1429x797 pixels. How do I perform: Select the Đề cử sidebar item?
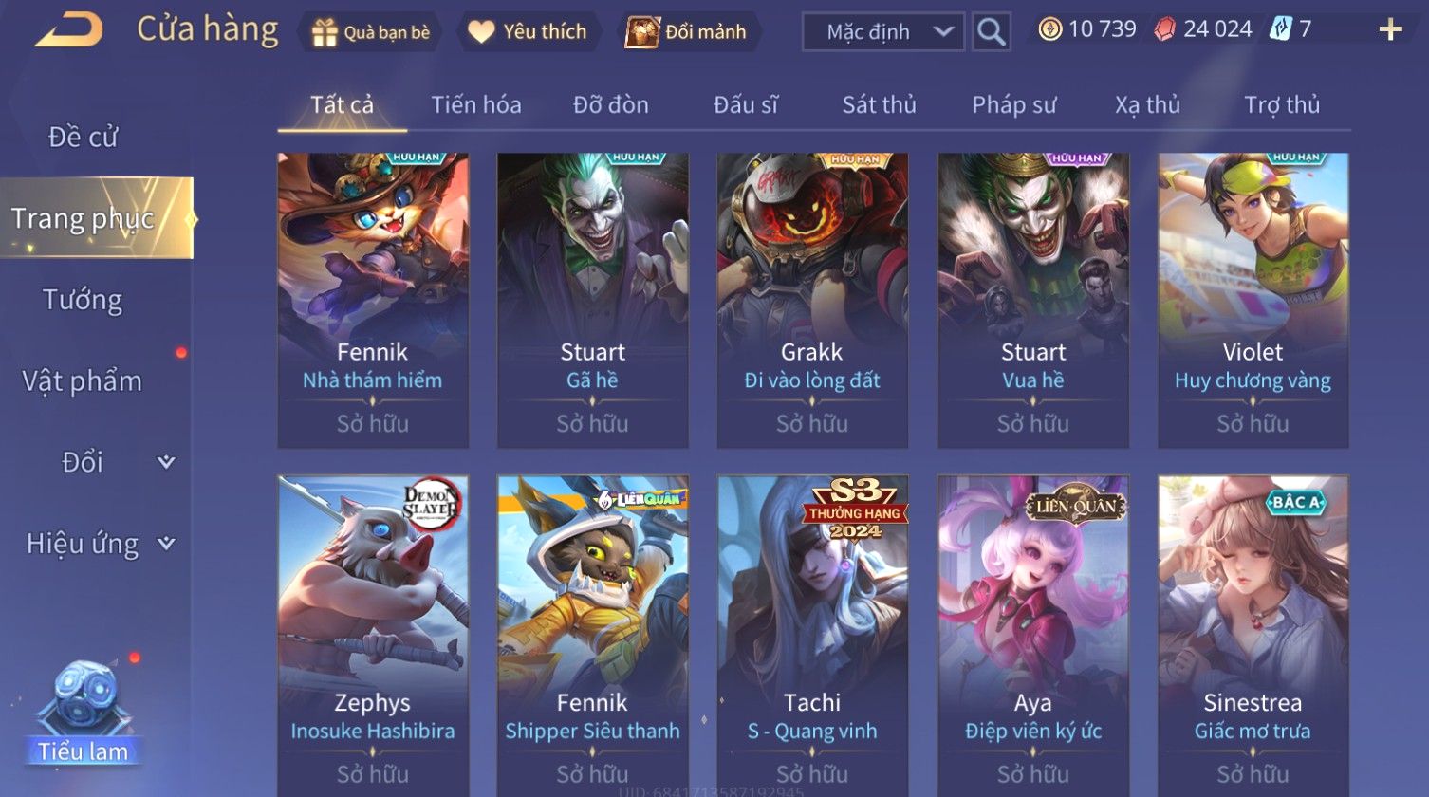[83, 138]
